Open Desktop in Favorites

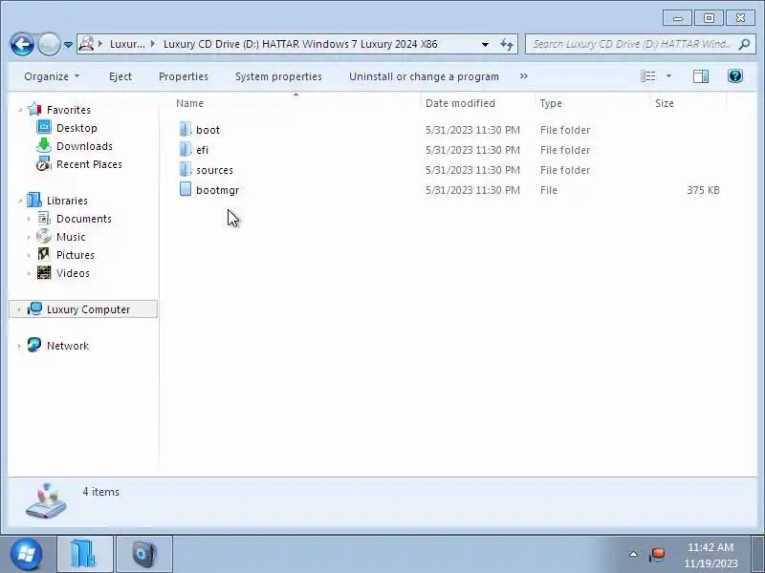click(x=76, y=128)
